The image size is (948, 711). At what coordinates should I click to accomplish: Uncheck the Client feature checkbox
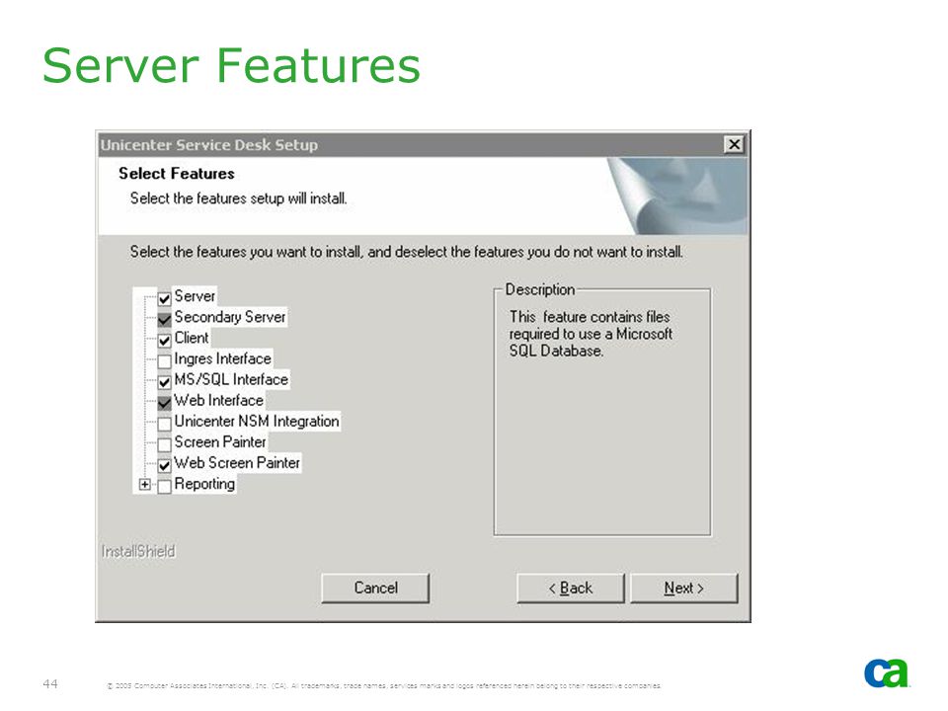pos(165,341)
